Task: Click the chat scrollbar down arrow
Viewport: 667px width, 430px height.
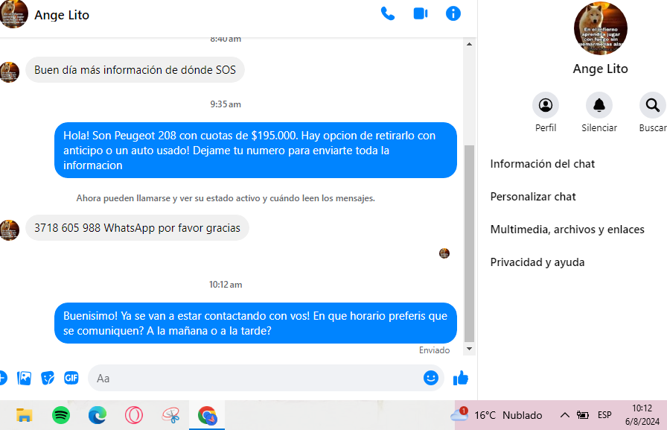Action: tap(469, 349)
